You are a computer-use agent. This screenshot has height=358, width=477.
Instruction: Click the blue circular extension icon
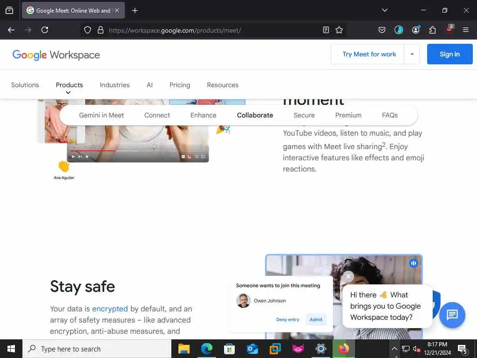(x=399, y=30)
